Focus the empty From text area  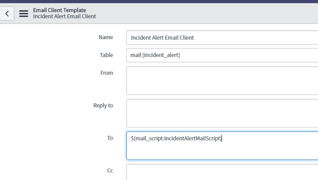[x=222, y=81]
